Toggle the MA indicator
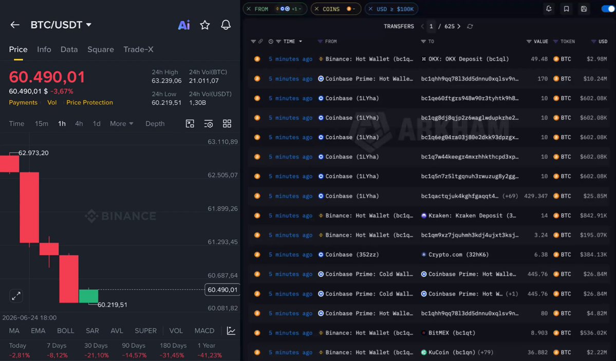The width and height of the screenshot is (616, 361). coord(14,331)
